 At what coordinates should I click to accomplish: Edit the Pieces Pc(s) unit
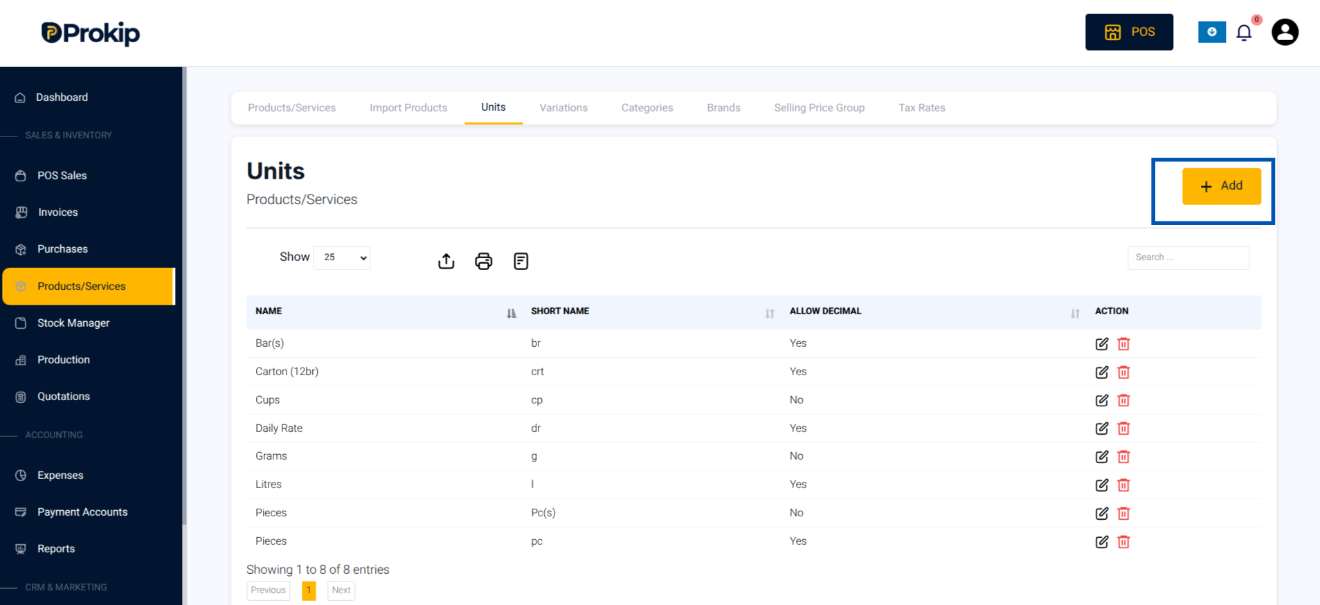point(1102,514)
